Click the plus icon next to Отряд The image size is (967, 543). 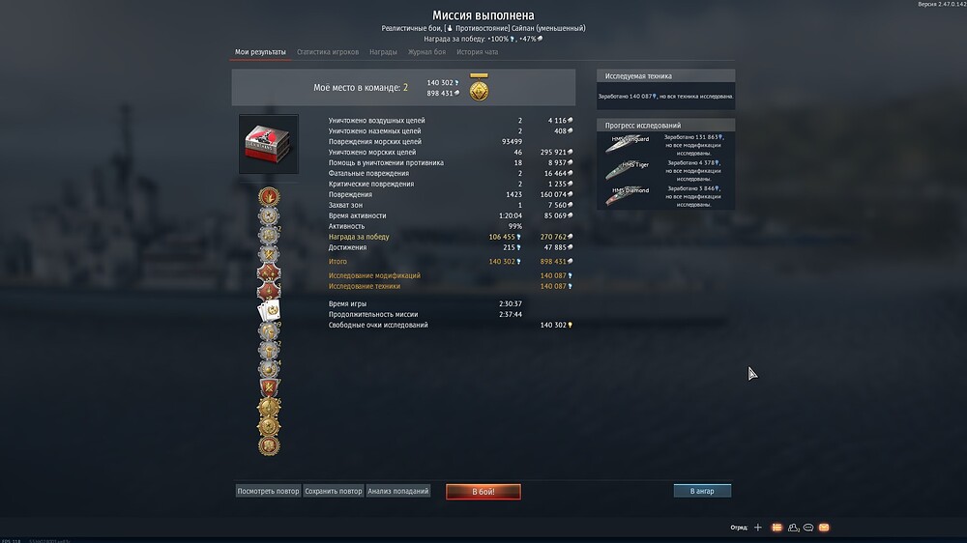click(x=758, y=528)
